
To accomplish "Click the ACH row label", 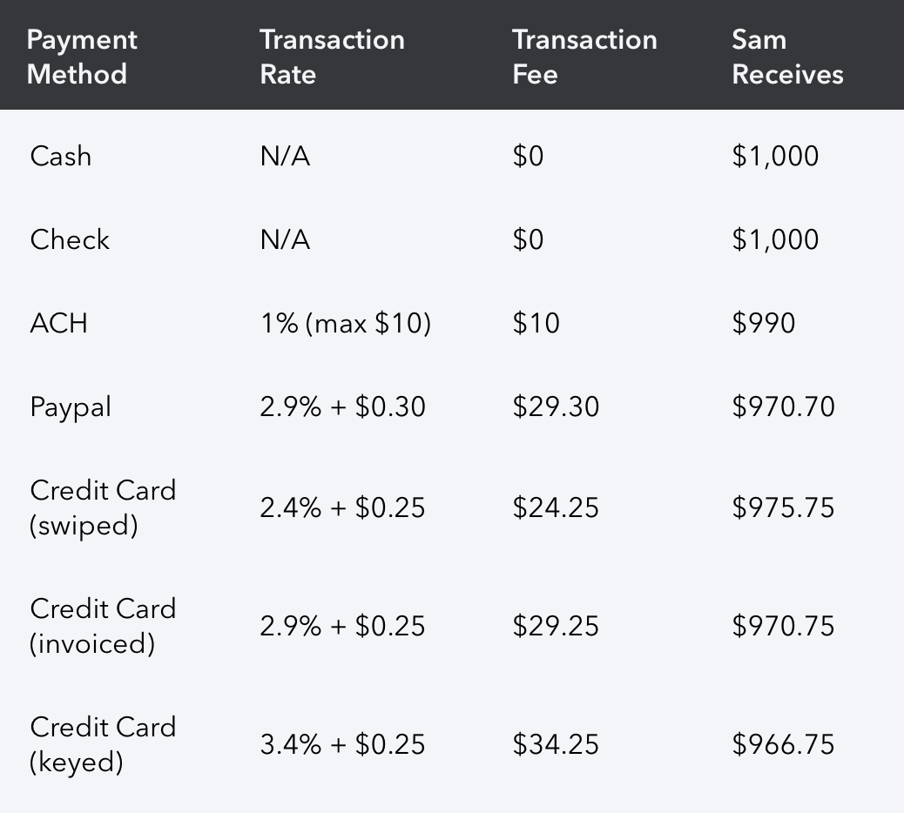I will [58, 324].
